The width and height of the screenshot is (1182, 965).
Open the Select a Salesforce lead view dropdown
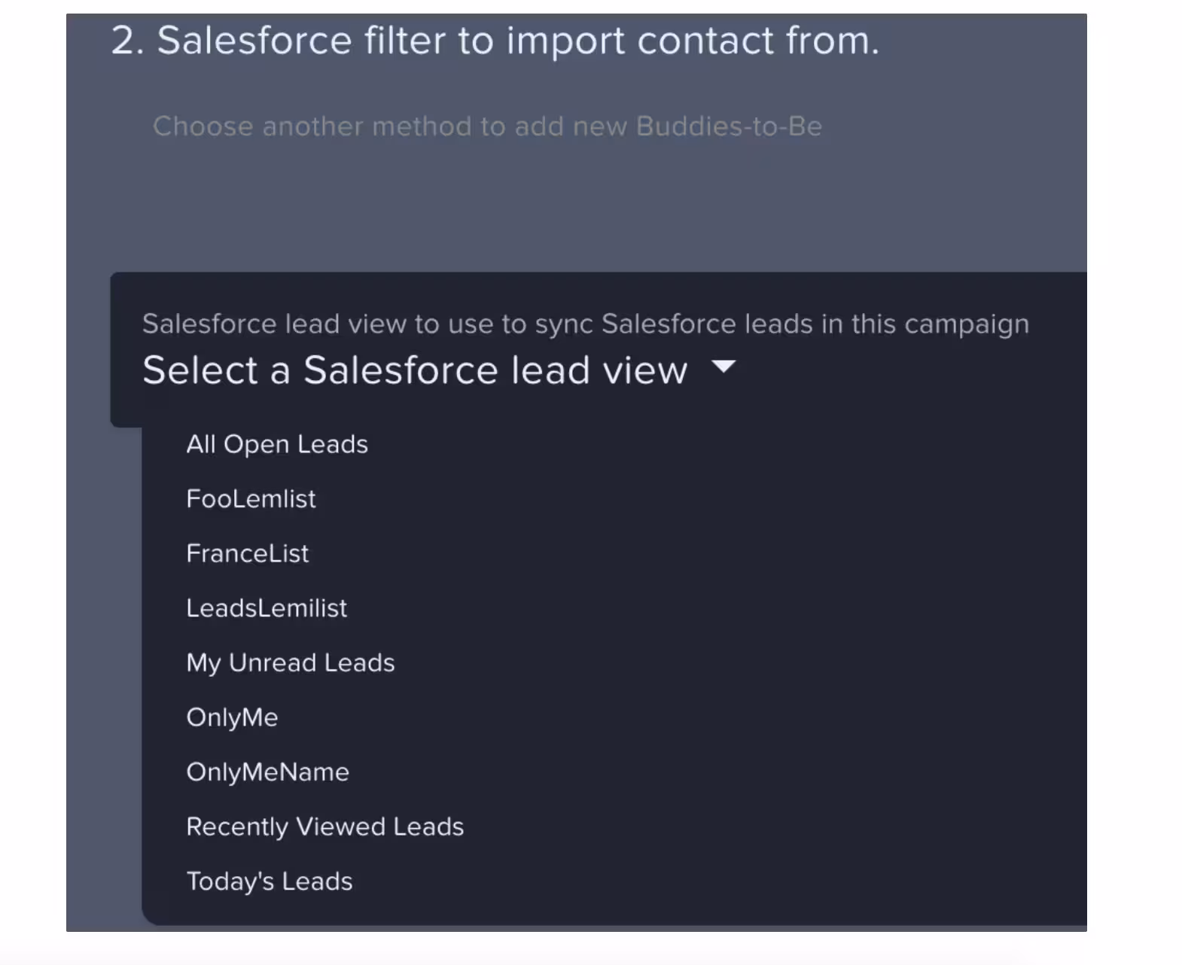pos(414,370)
